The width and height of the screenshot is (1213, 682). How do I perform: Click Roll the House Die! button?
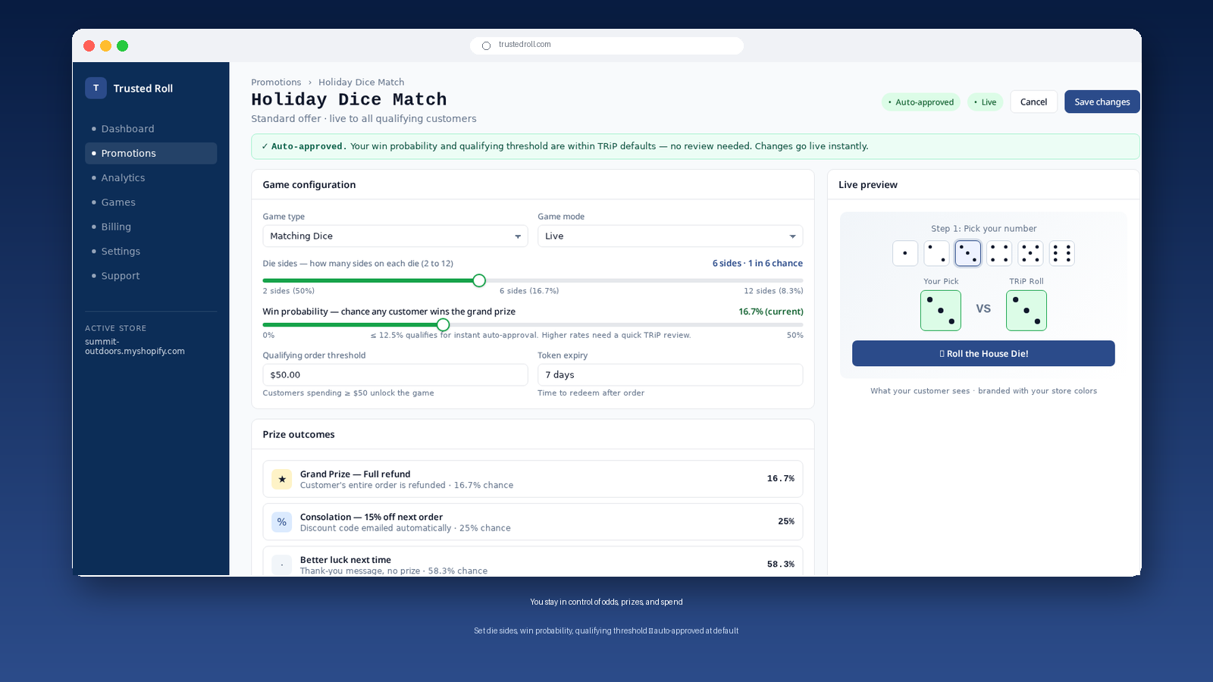coord(983,353)
